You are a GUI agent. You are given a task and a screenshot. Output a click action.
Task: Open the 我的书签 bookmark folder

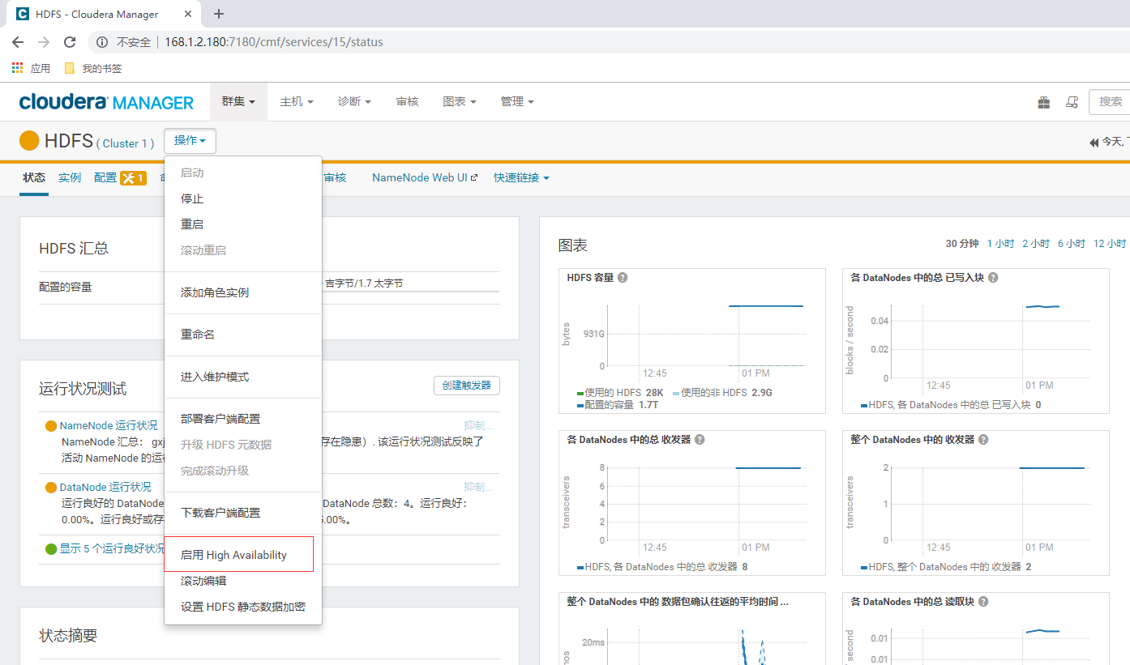93,68
